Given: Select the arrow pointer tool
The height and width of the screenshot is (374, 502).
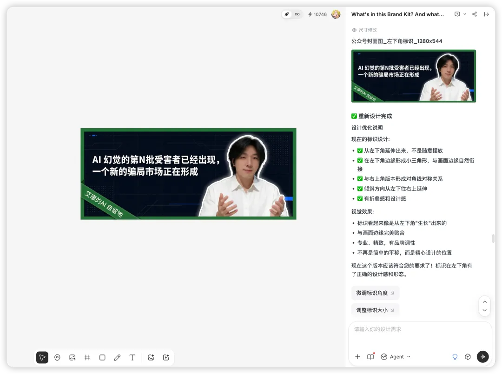Looking at the screenshot, I should pos(42,357).
